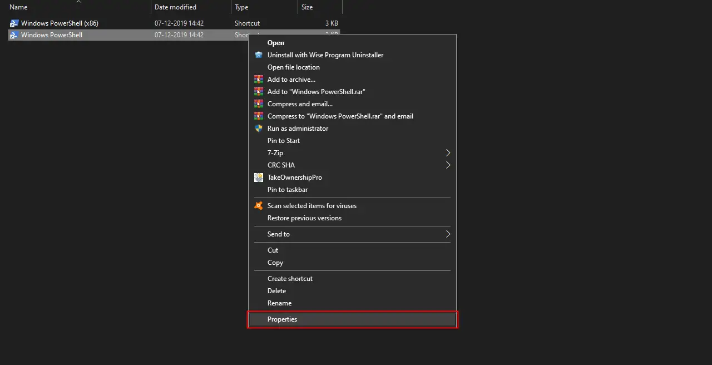The height and width of the screenshot is (365, 712).
Task: Choose Create shortcut
Action: pyautogui.click(x=352, y=279)
